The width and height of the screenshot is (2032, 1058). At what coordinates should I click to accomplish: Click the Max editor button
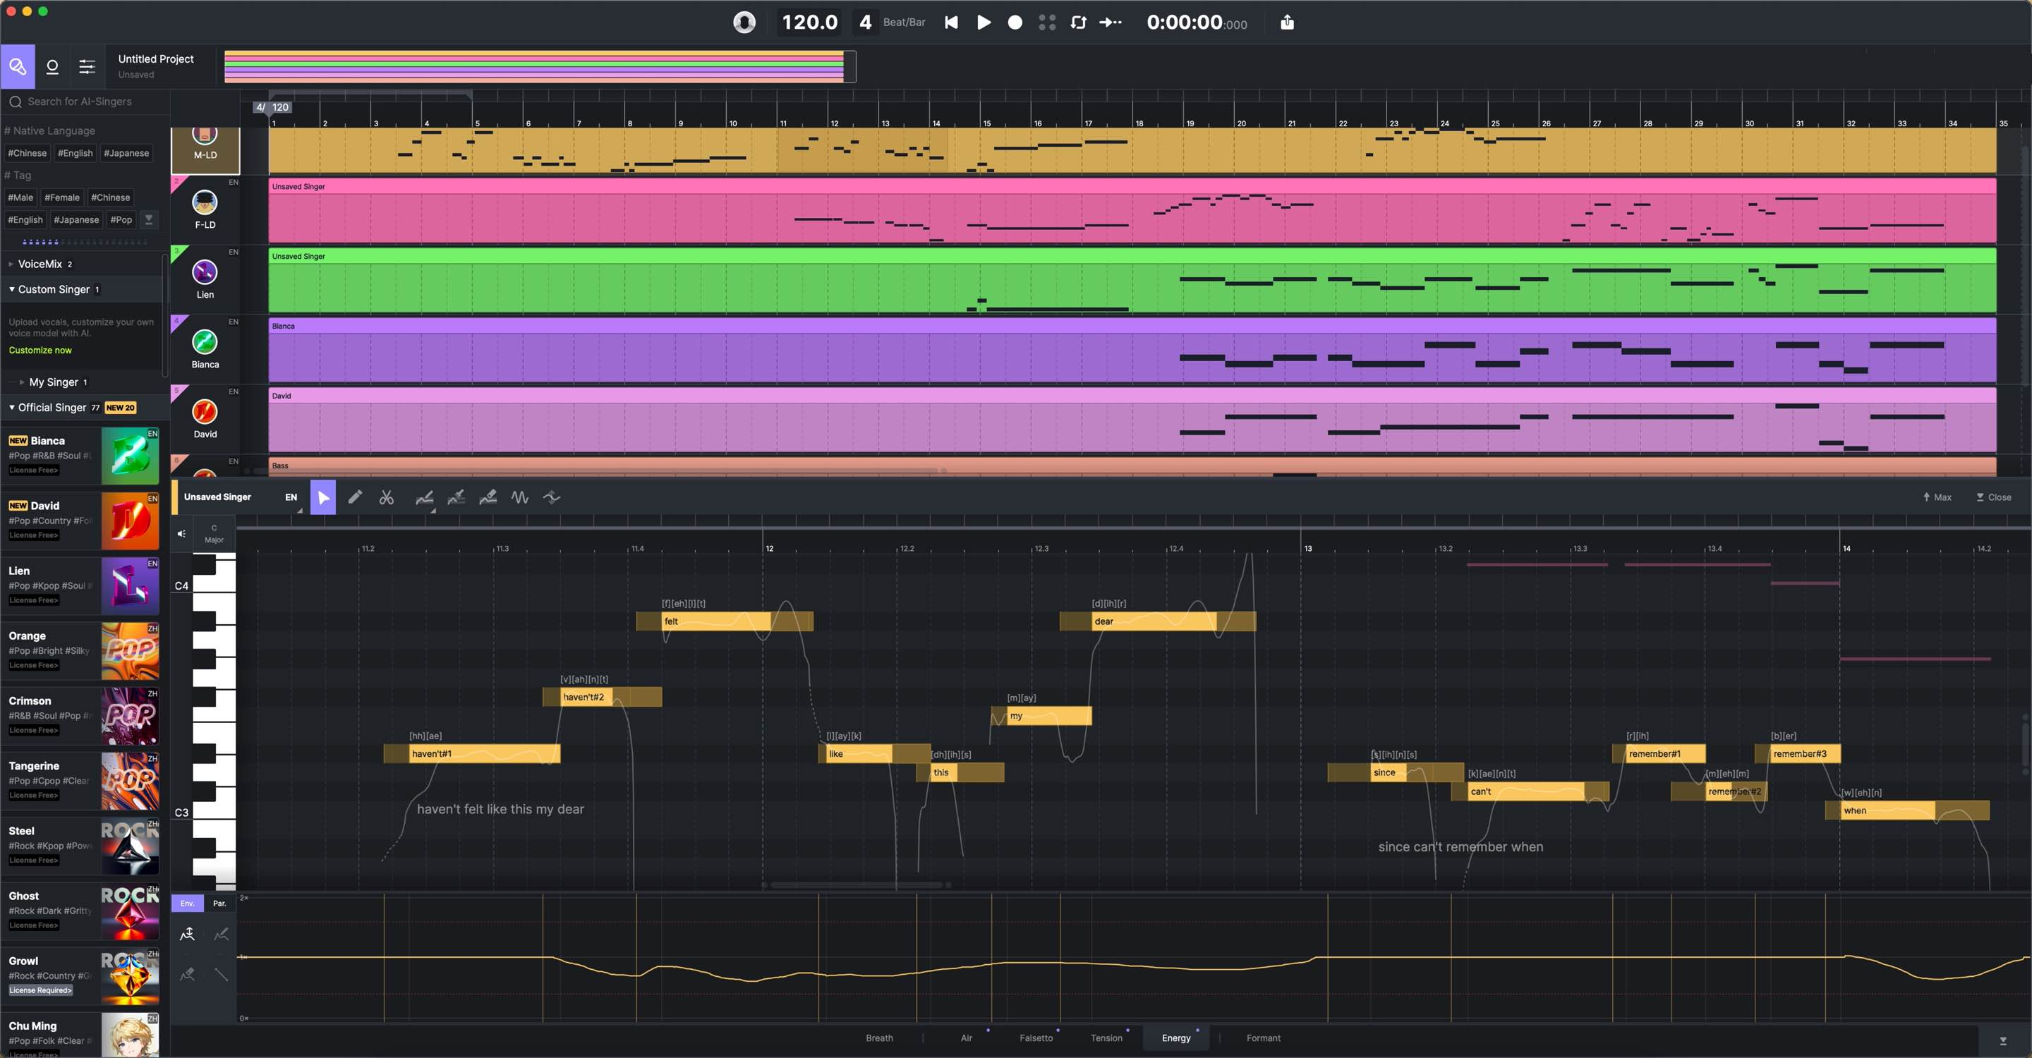coord(1937,497)
